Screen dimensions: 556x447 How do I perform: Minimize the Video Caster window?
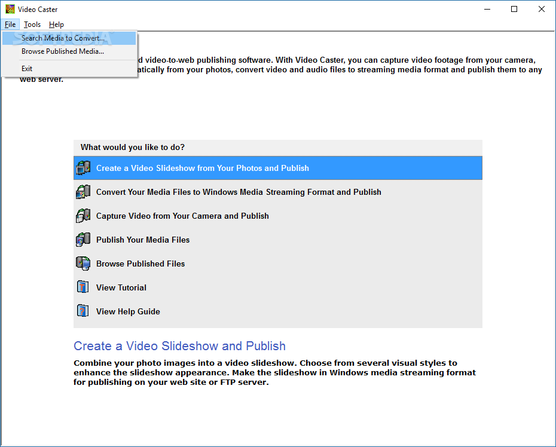pos(487,9)
